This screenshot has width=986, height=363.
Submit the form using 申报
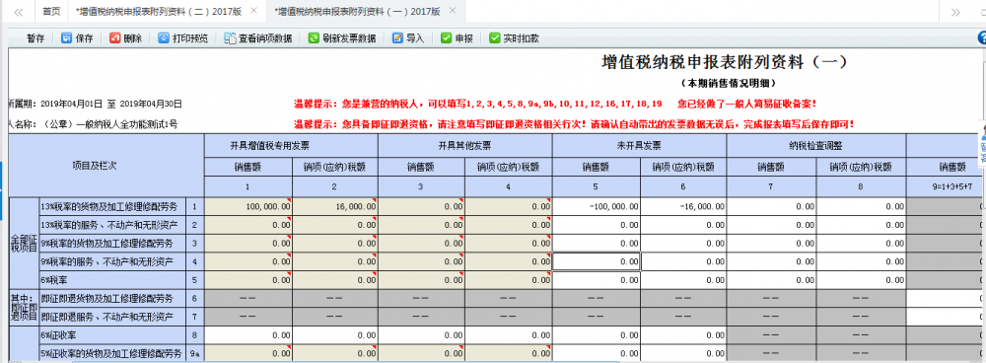click(457, 38)
